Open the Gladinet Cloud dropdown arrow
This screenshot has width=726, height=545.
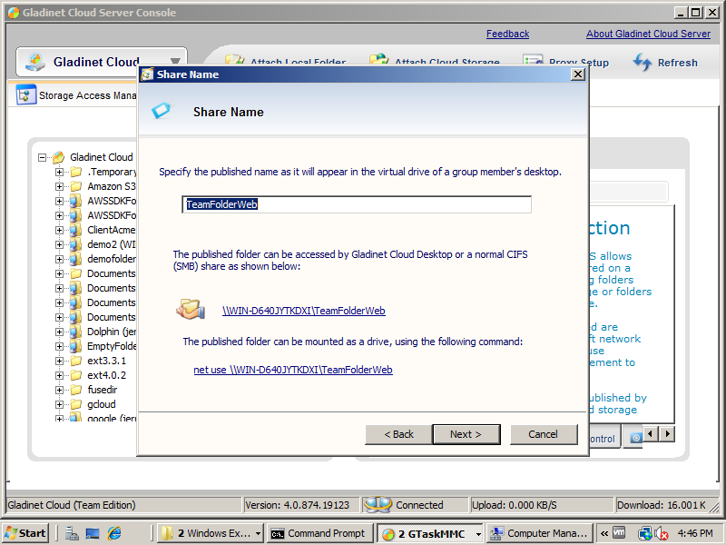point(175,61)
